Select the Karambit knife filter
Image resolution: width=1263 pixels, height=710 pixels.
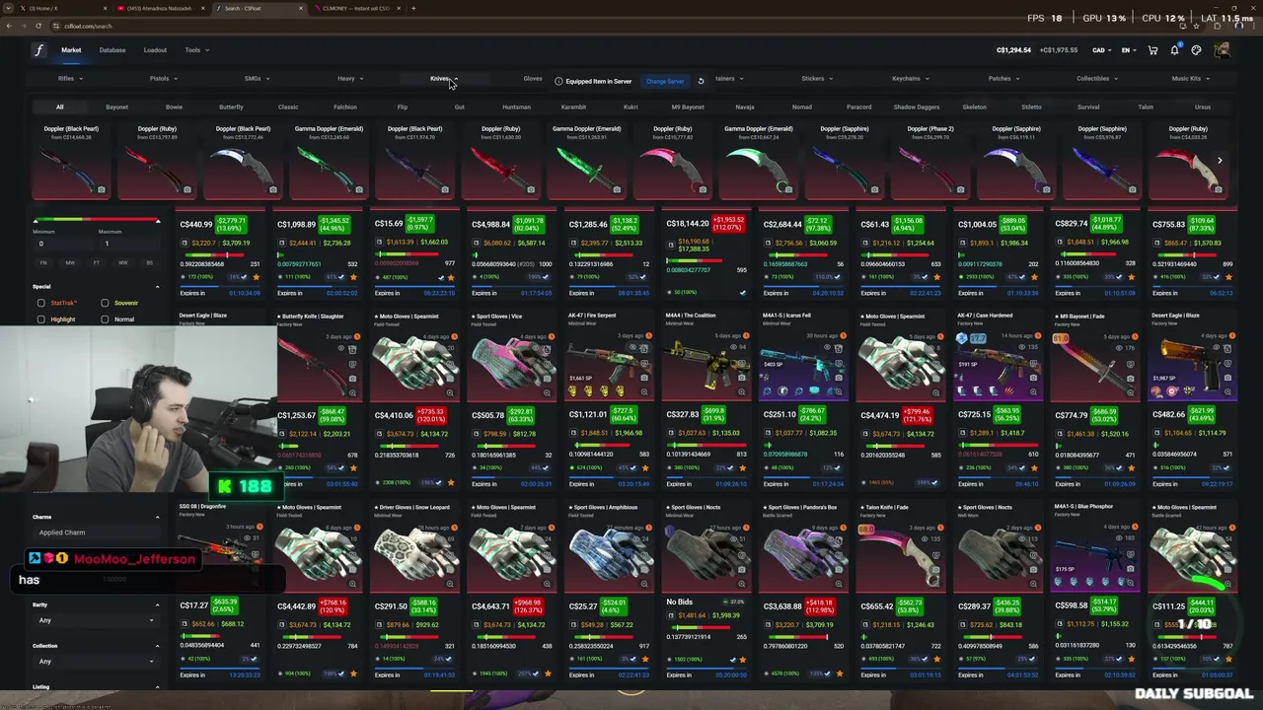(x=573, y=106)
